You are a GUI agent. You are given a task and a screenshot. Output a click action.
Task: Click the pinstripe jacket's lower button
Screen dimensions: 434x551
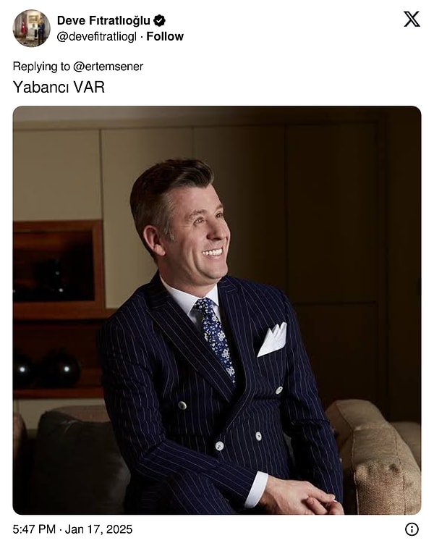(x=219, y=446)
